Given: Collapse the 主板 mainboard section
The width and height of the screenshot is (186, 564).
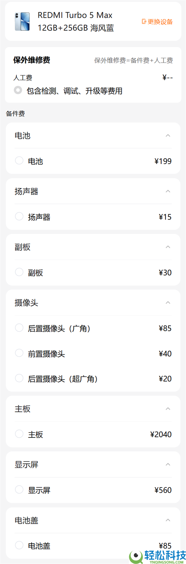Looking at the screenshot, I should point(168,409).
